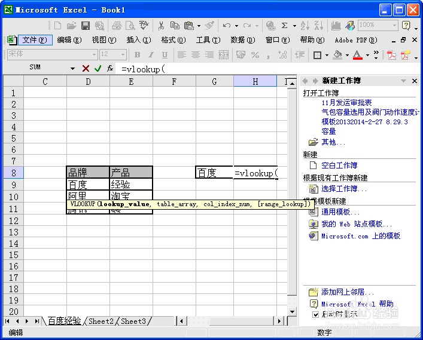The height and width of the screenshot is (340, 423).
Task: Click the Merge and Center icon
Action: point(224,55)
